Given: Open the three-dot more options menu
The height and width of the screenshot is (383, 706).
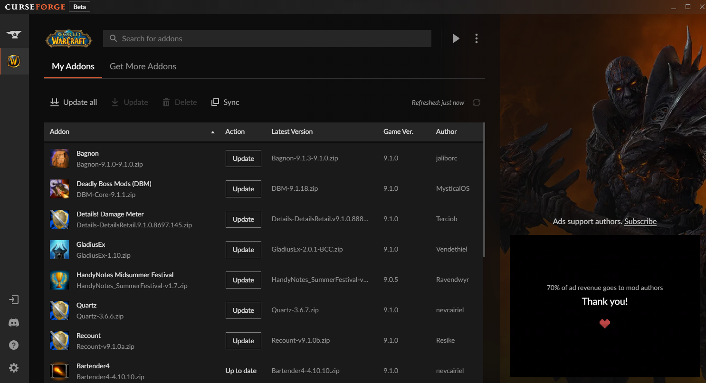Looking at the screenshot, I should pos(477,38).
